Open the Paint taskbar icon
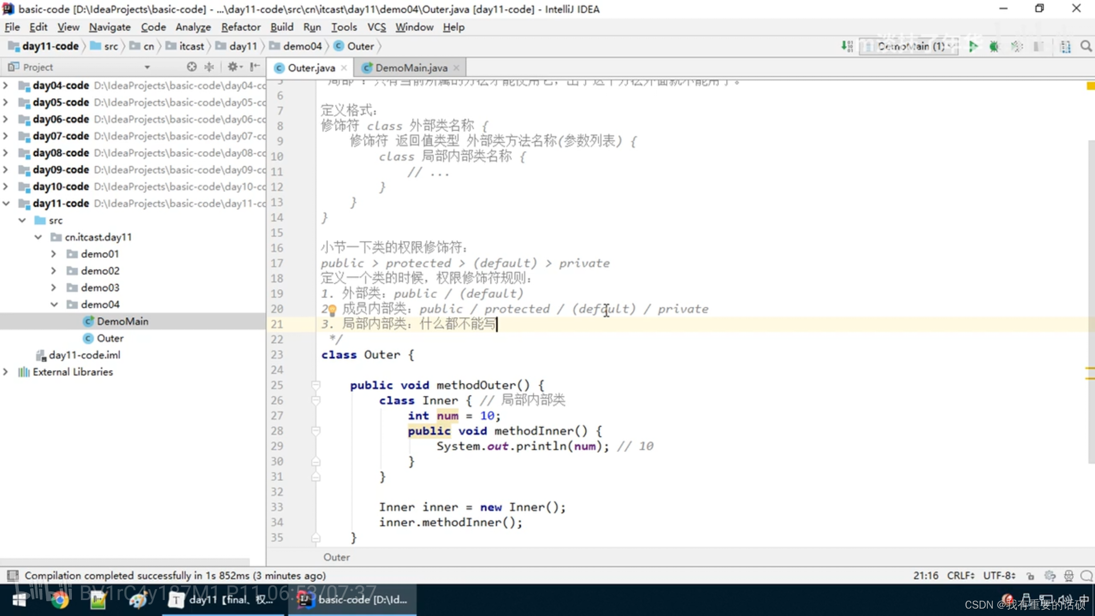Screen dimensions: 1095x616 137,600
